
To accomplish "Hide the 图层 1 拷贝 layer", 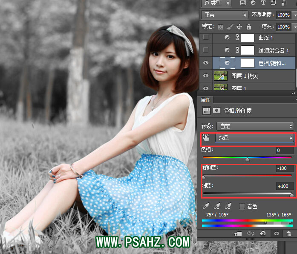I will point(206,76).
